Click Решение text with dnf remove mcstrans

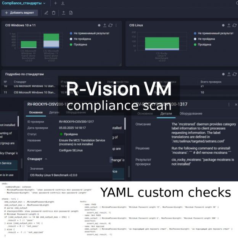pos(201,150)
